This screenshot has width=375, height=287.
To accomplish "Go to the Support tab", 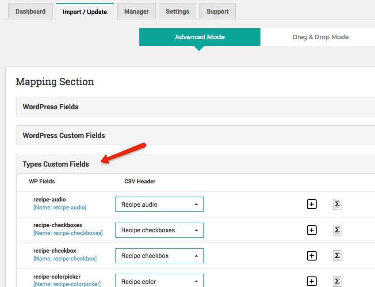I will pyautogui.click(x=218, y=11).
